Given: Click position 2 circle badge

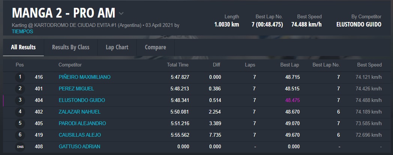Looking at the screenshot, I should pos(20,89).
